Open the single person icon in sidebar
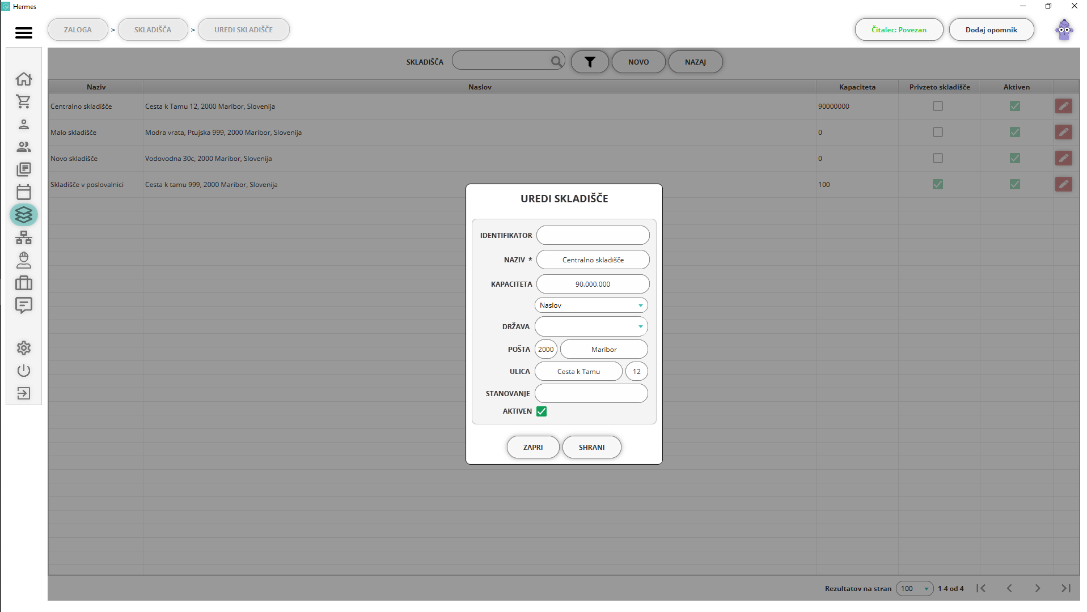This screenshot has width=1087, height=612. click(24, 124)
